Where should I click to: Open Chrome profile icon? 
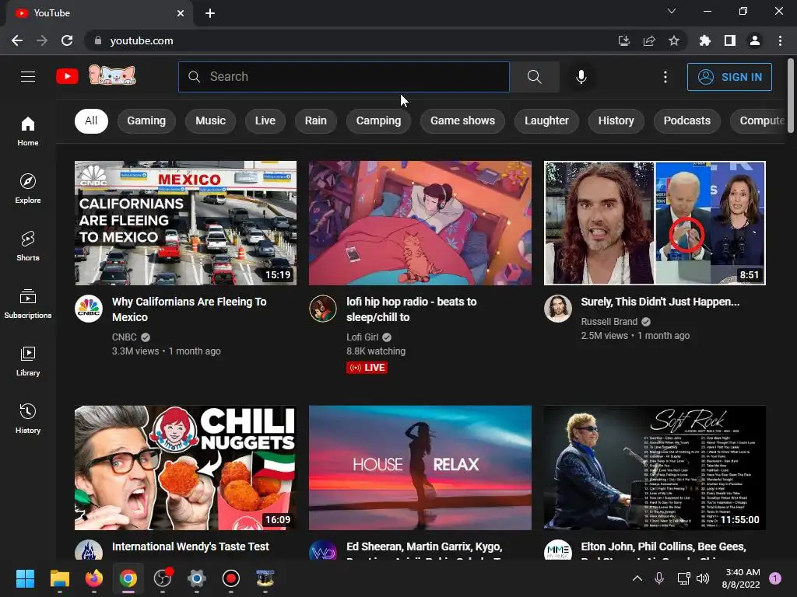[755, 40]
